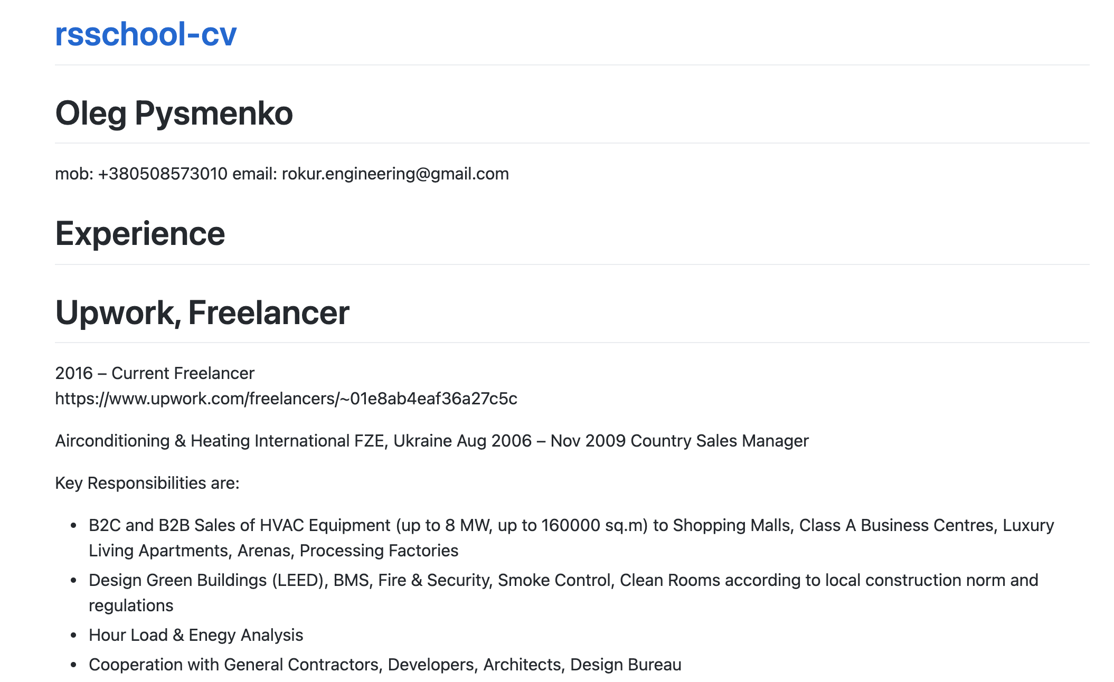Click the Shopping Malls text in first bullet
This screenshot has height=682, width=1114.
click(732, 525)
